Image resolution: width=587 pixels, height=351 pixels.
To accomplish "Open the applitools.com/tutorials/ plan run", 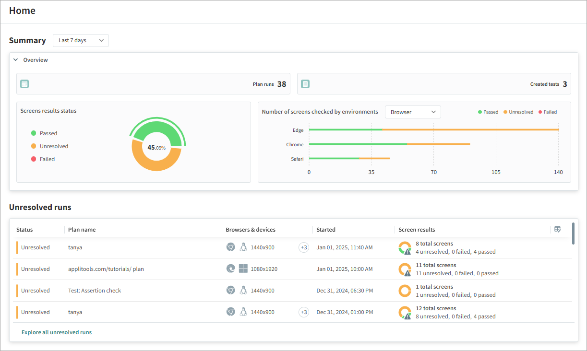I will click(x=106, y=269).
